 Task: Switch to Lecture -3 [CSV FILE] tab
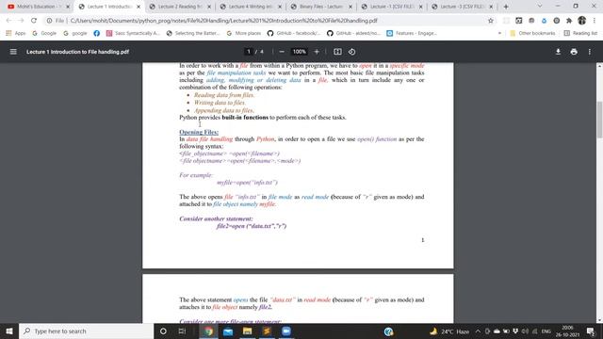(x=463, y=7)
